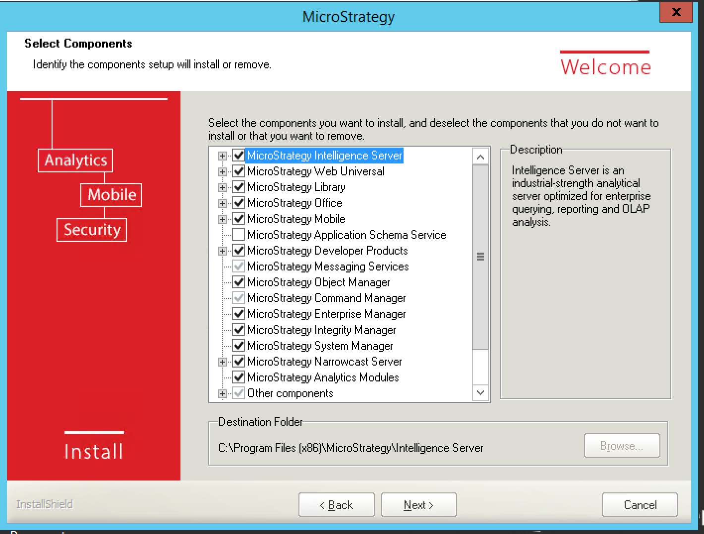The image size is (704, 534).
Task: Expand the MicroStrategy Office node
Action: pos(222,203)
